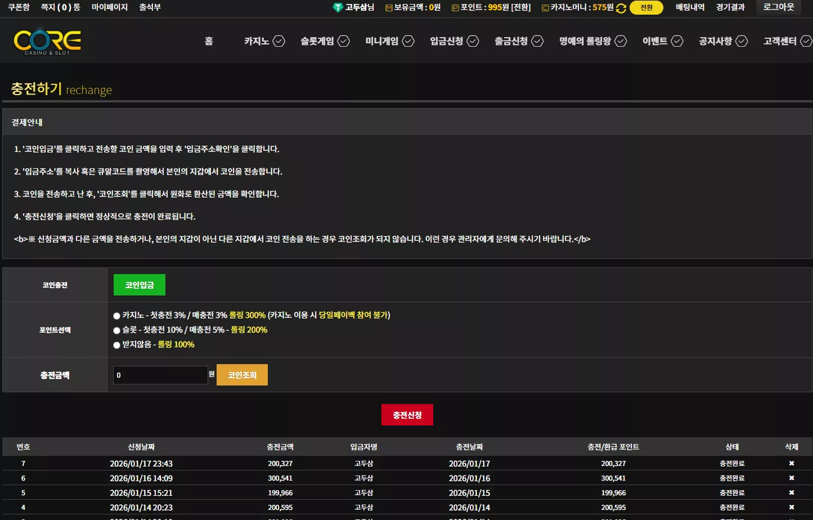Click the C icon before 카지노머니
Screen dimensions: 813x520
pyautogui.click(x=545, y=8)
